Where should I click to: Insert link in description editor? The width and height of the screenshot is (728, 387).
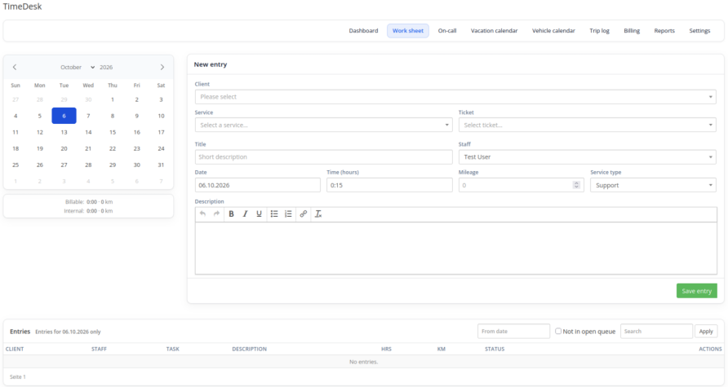(303, 213)
